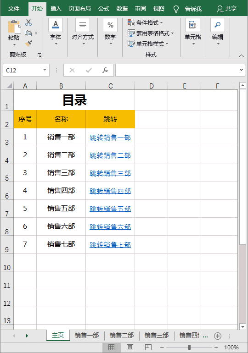Follow the 跳转销售七部 hyperlink
Image resolution: width=248 pixels, height=353 pixels.
(110, 245)
